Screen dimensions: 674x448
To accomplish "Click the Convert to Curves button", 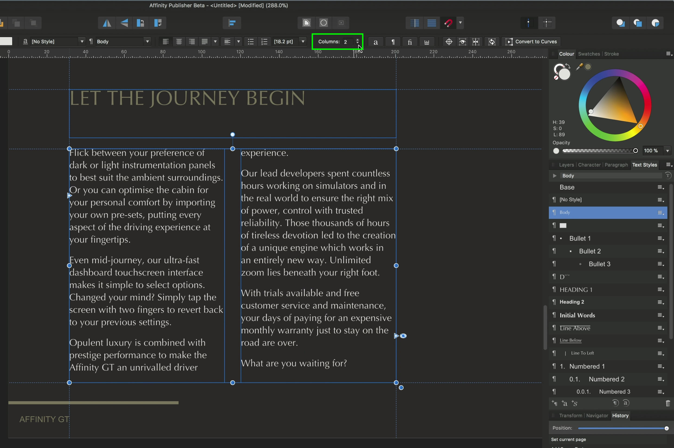I will click(532, 42).
